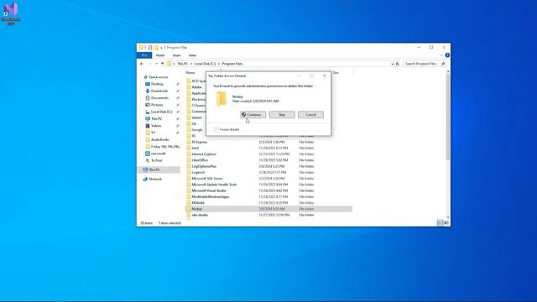Viewport: 537px width, 302px height.
Task: Click the search magnifier icon
Action: tap(443, 64)
